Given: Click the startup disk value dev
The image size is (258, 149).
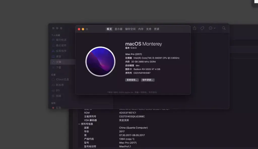Looking at the screenshot, I should point(138,66).
